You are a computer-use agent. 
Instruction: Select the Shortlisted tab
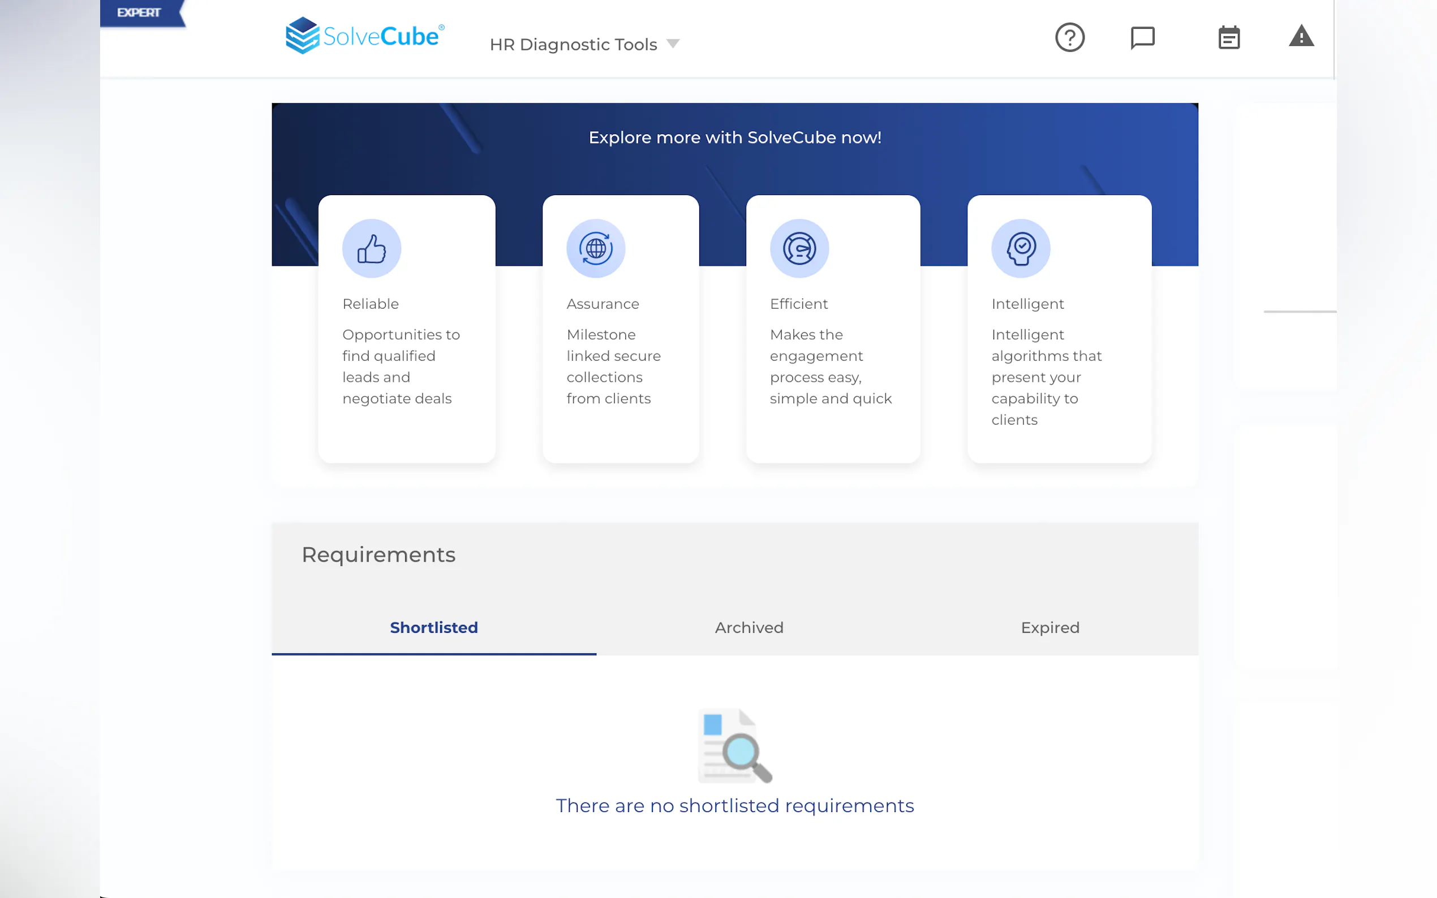click(x=434, y=627)
